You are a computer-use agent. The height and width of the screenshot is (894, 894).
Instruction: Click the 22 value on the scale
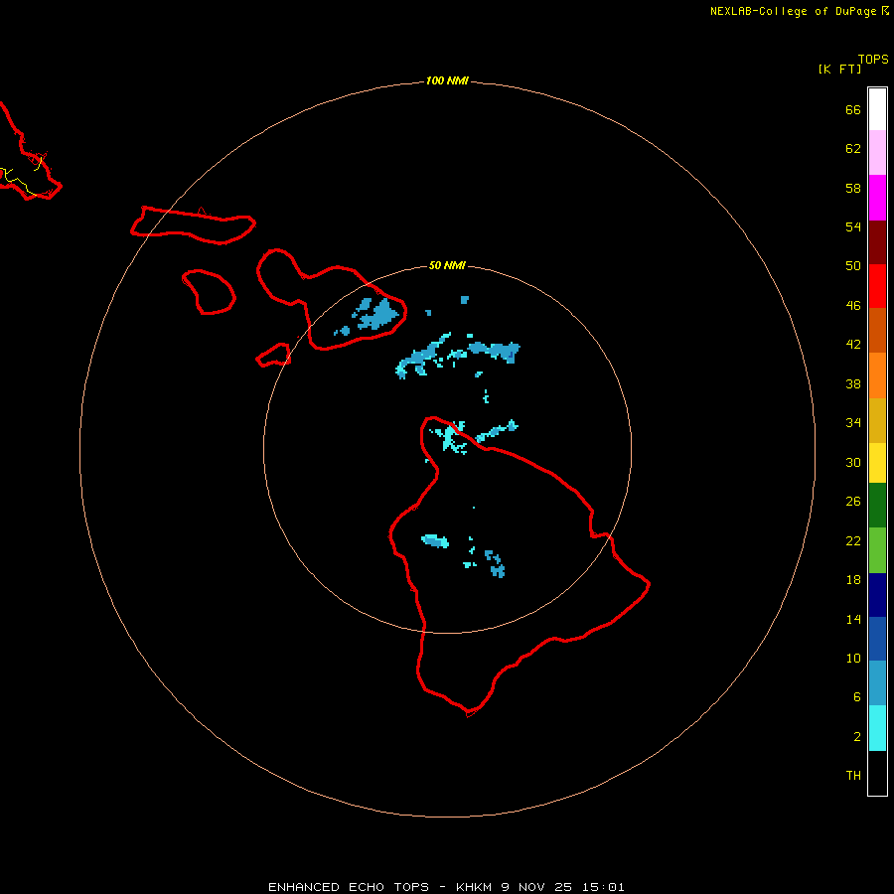click(853, 540)
